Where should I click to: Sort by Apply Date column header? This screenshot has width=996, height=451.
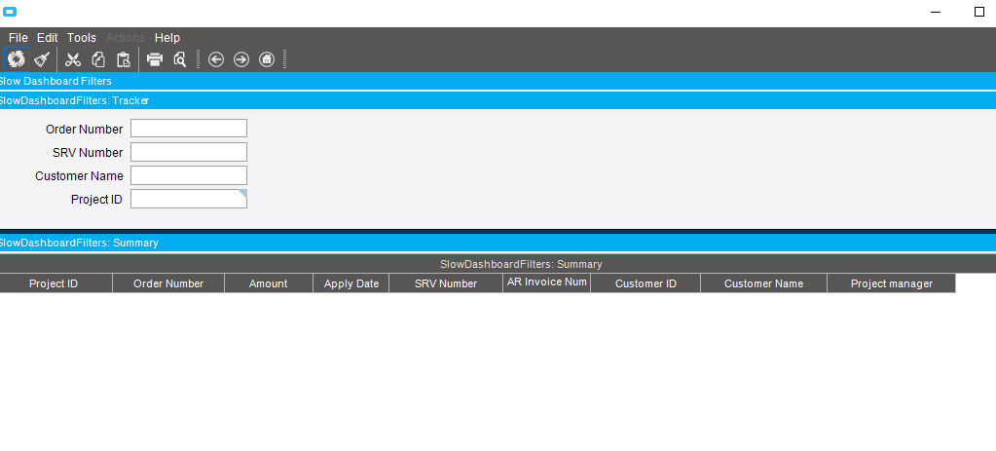(x=351, y=283)
